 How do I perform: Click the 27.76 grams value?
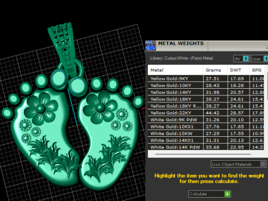(x=212, y=127)
